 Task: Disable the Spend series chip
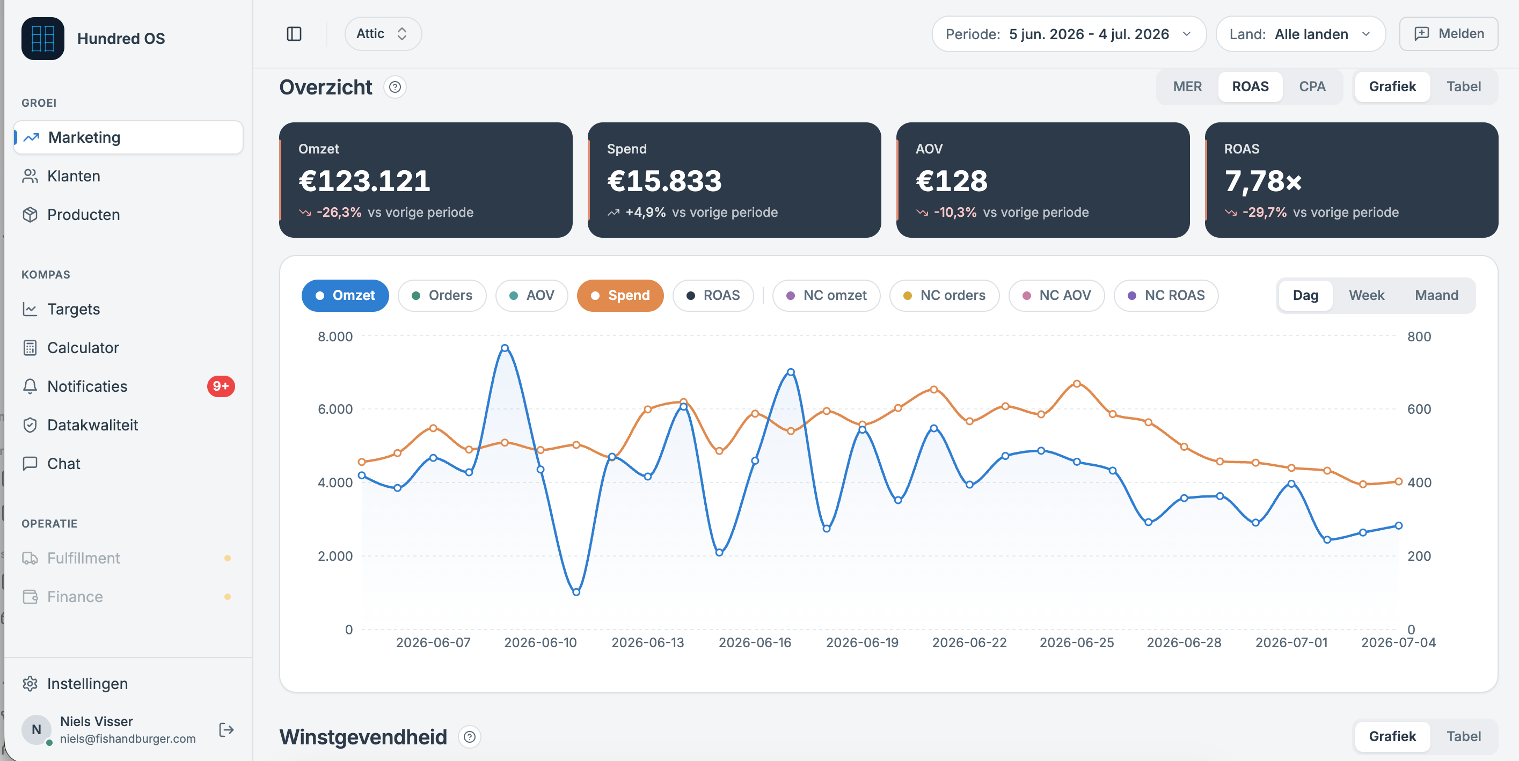point(620,295)
